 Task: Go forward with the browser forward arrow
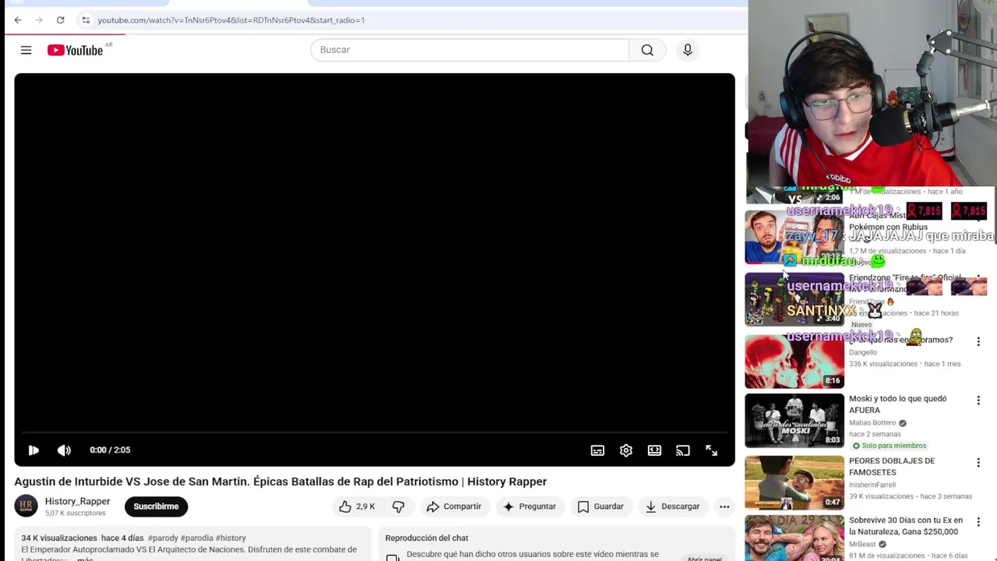pos(39,20)
